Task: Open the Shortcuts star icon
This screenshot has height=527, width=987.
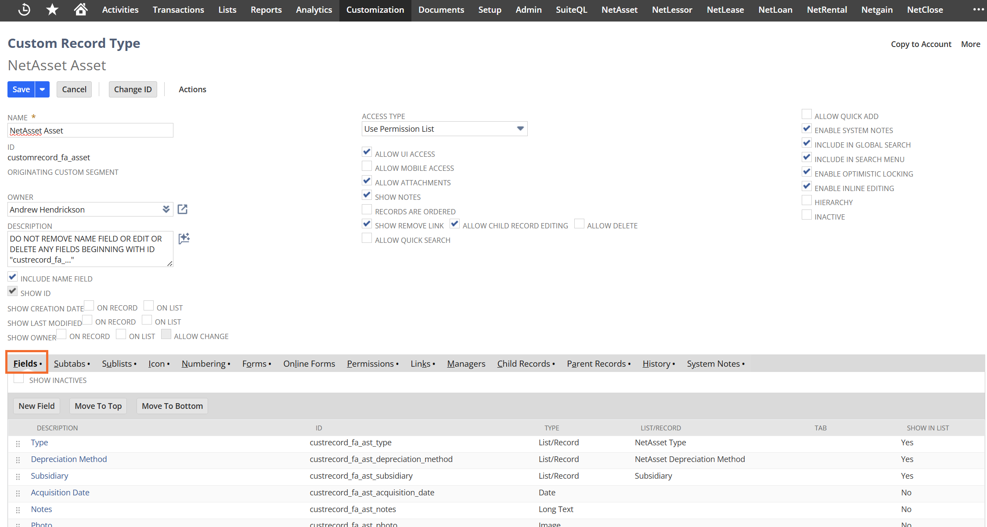Action: 52,10
